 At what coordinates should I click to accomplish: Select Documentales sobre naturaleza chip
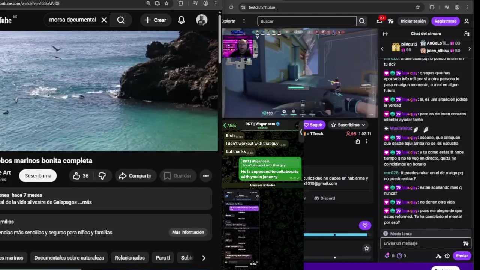[x=69, y=258]
